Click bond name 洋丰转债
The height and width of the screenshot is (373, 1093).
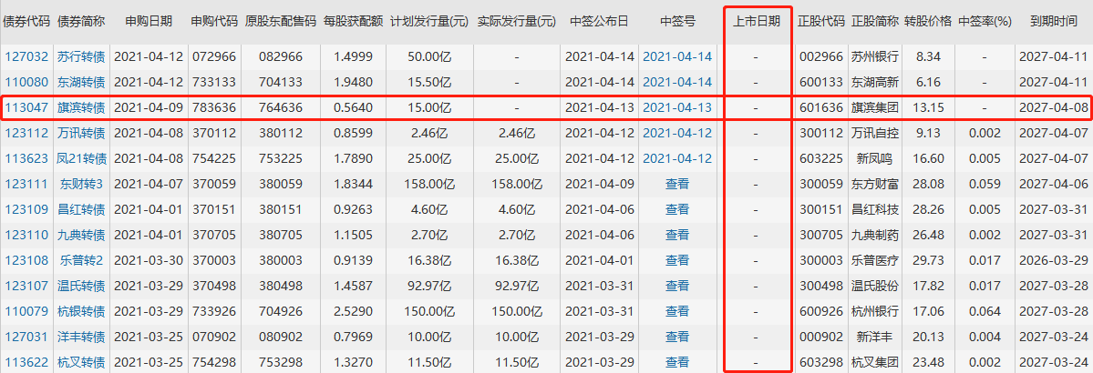coord(81,337)
